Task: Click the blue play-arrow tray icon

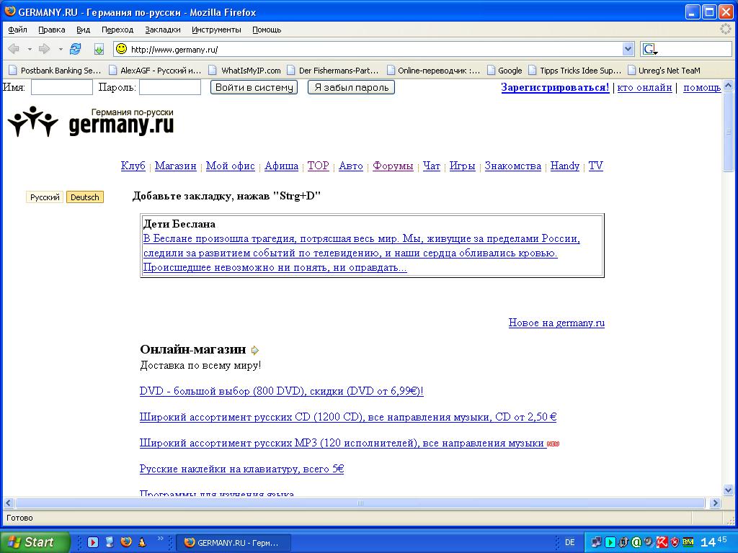Action: 610,542
